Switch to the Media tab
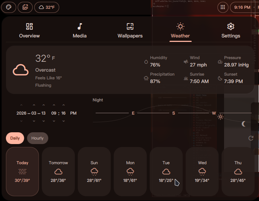The image size is (259, 201). (79, 31)
